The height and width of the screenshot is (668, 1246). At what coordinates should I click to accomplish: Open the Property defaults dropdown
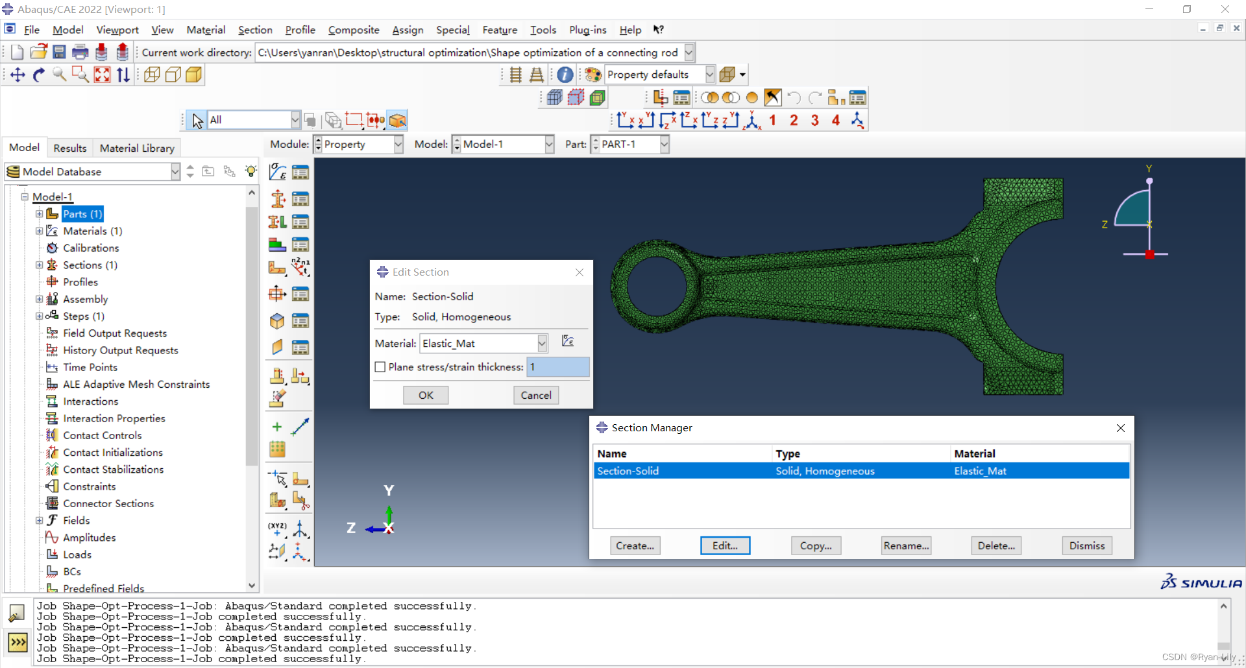coord(709,75)
